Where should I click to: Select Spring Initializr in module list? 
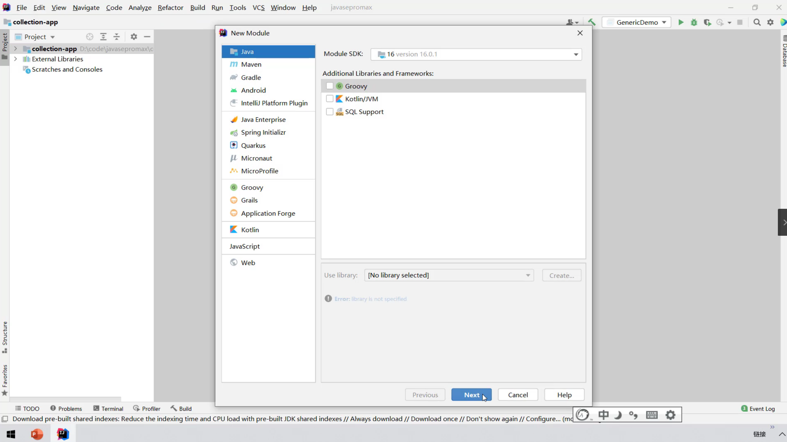coord(263,132)
